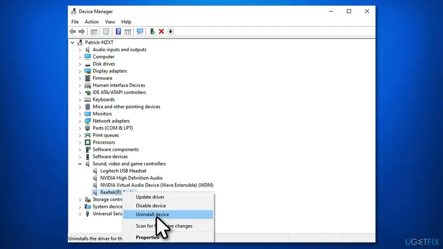The height and width of the screenshot is (249, 443).
Task: Collapse the Patrick-NZXT root node
Action: 72,43
